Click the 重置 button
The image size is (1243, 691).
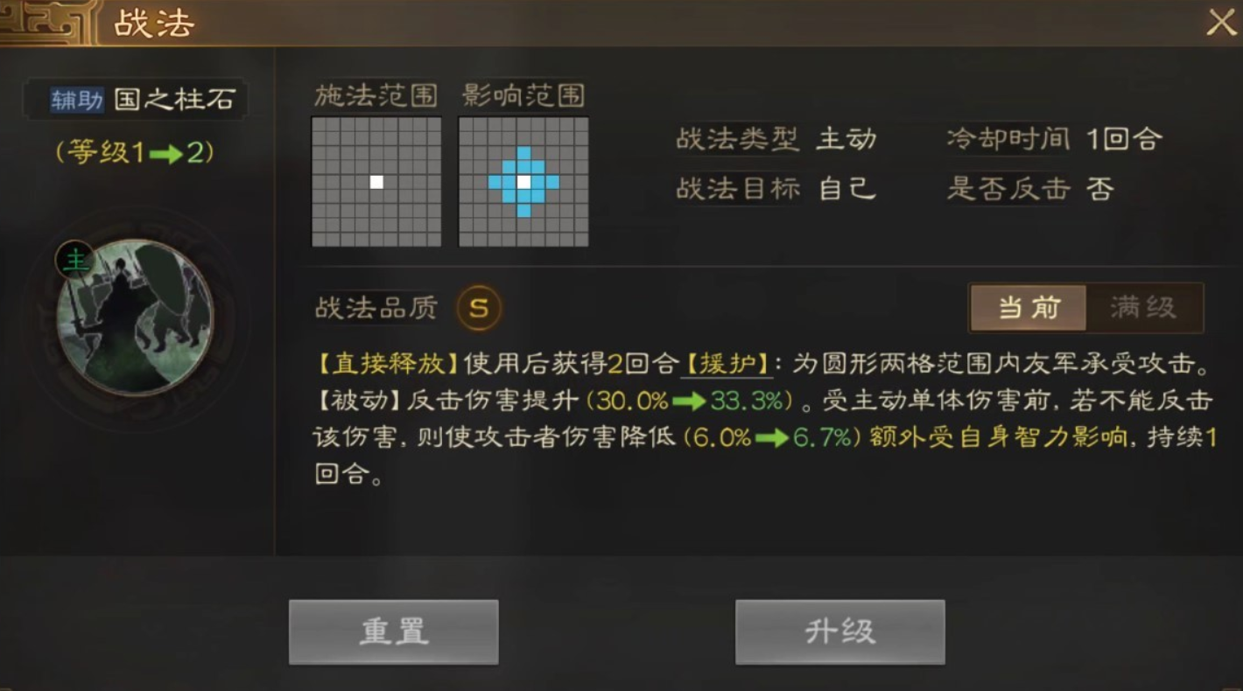394,632
